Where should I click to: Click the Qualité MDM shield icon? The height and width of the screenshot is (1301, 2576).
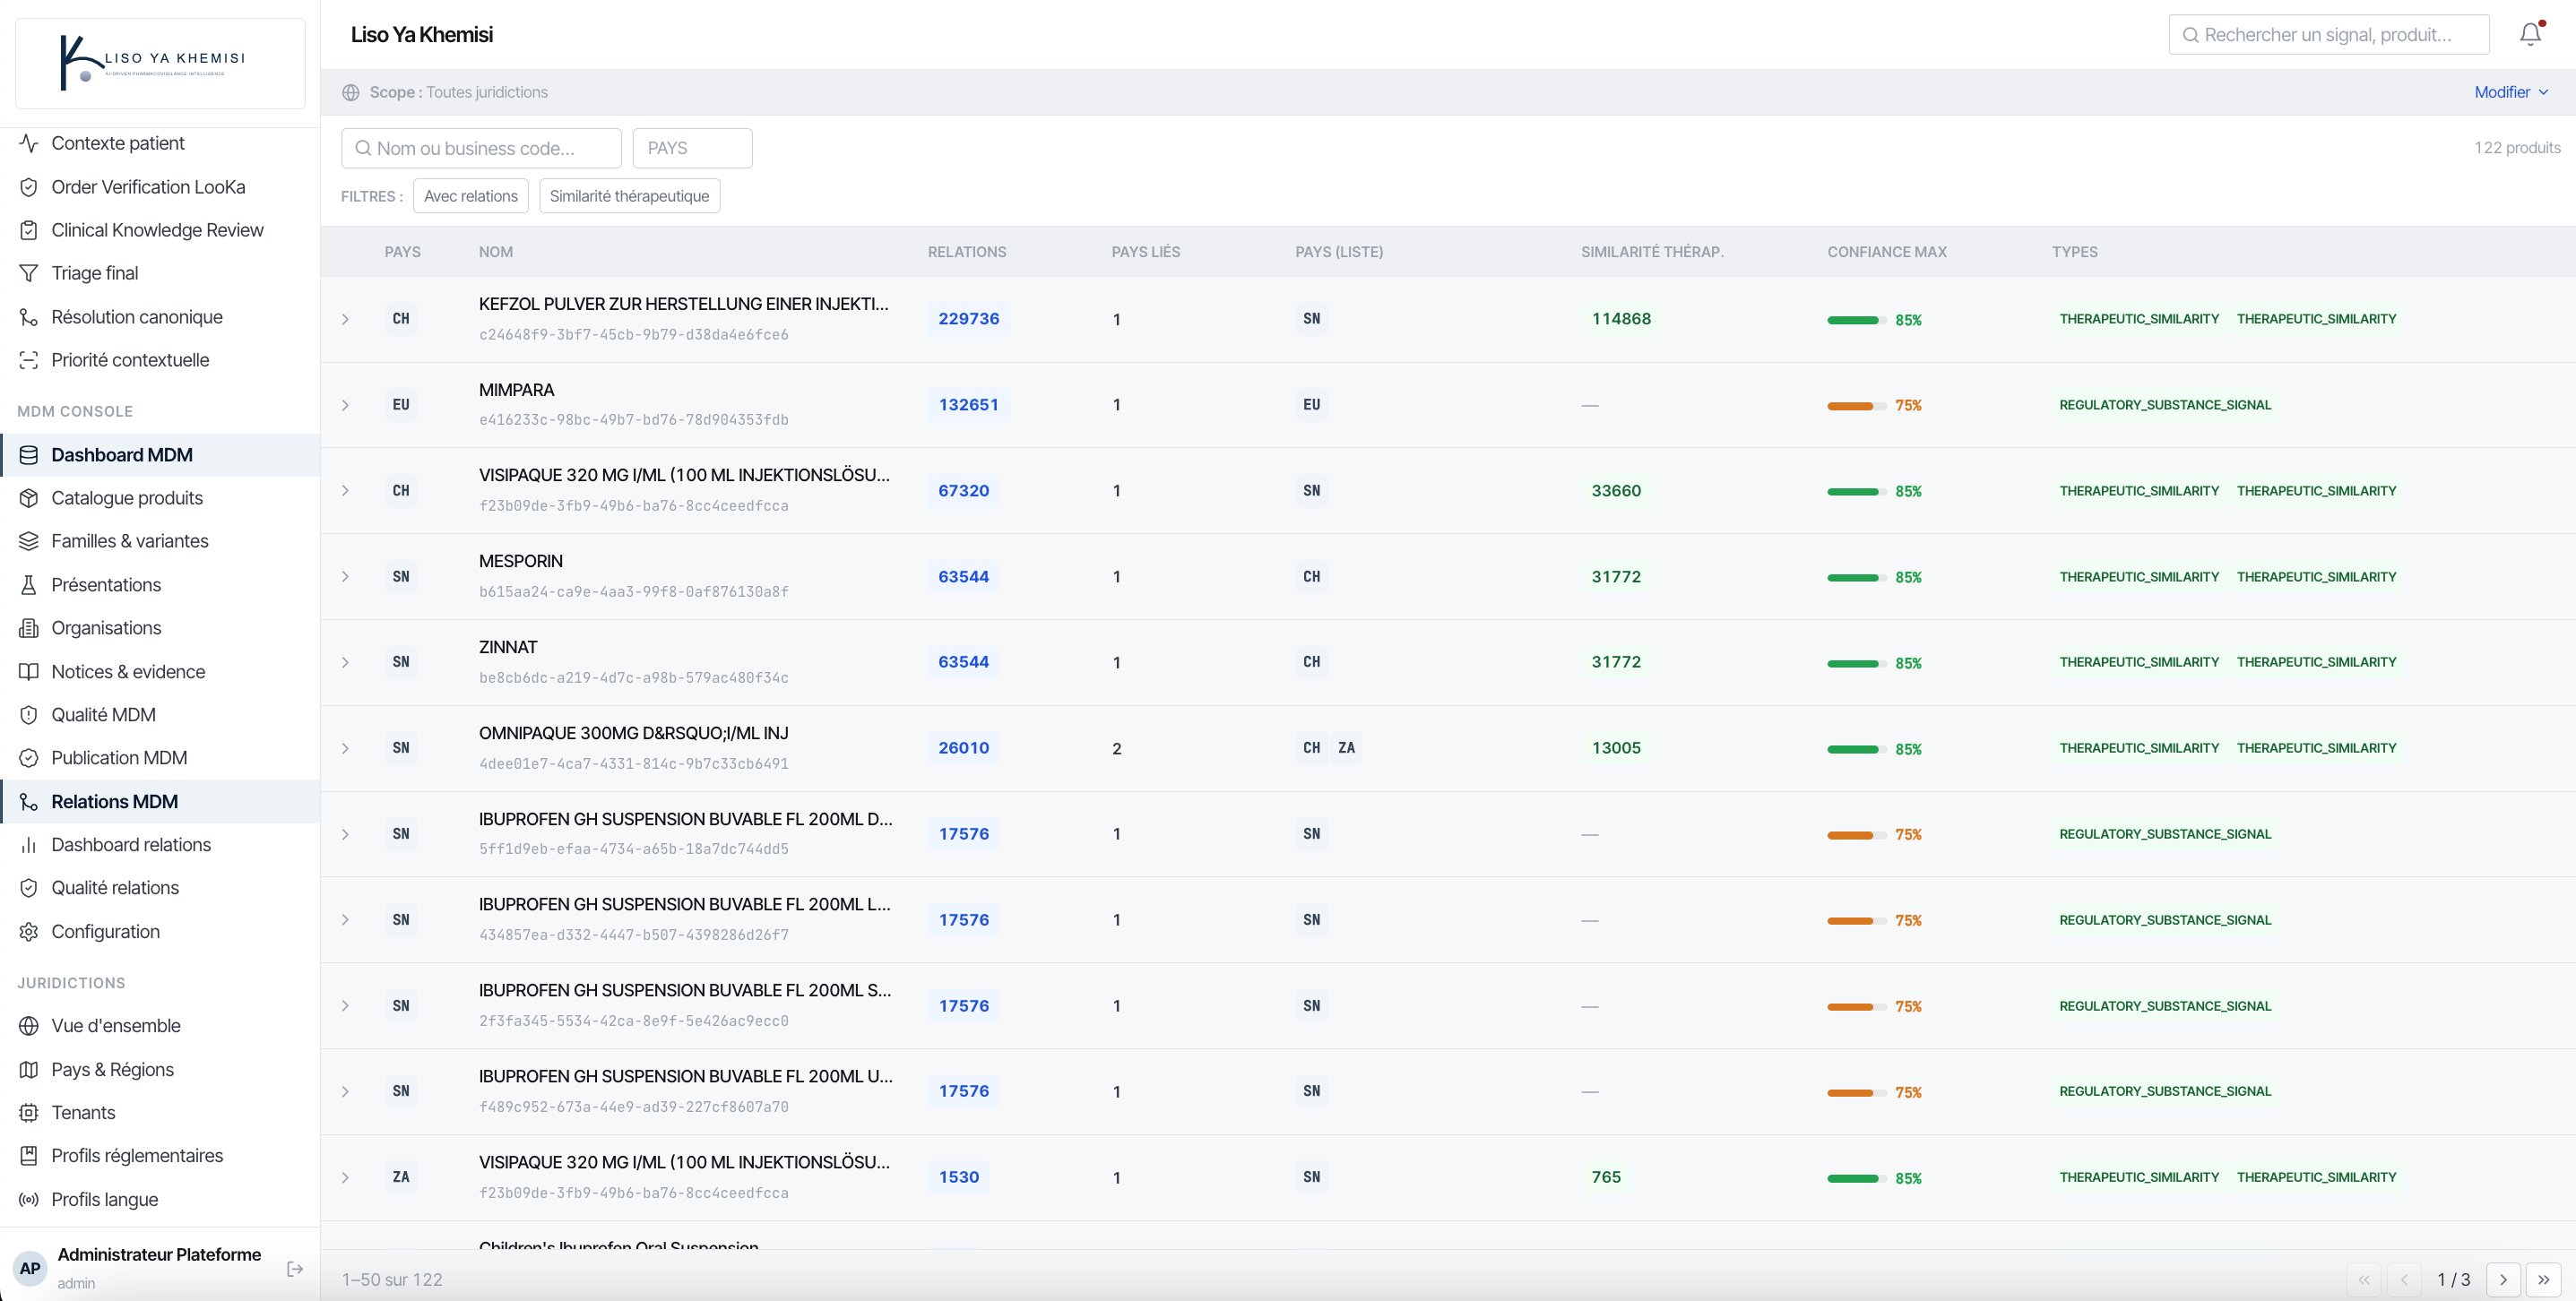point(29,715)
